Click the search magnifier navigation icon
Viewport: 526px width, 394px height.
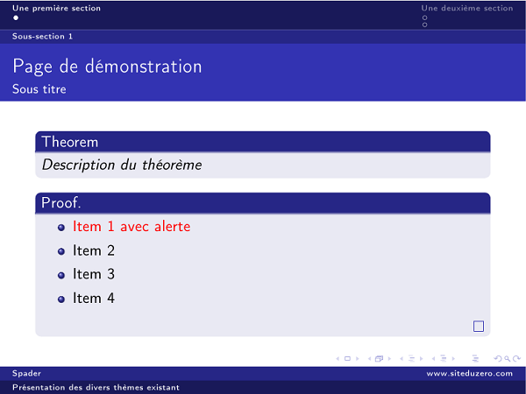pos(508,359)
